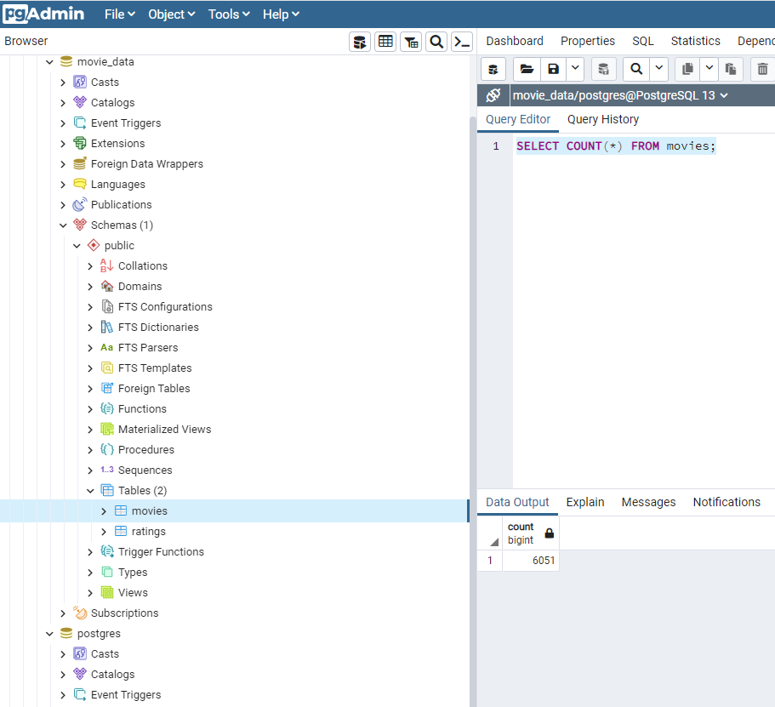Screen dimensions: 775x707
Task: Save the query with the floppy icon
Action: [x=554, y=69]
